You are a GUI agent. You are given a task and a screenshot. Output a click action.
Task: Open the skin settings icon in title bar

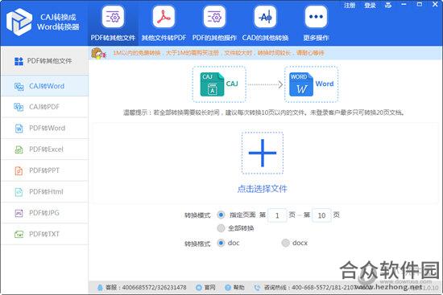[388, 5]
